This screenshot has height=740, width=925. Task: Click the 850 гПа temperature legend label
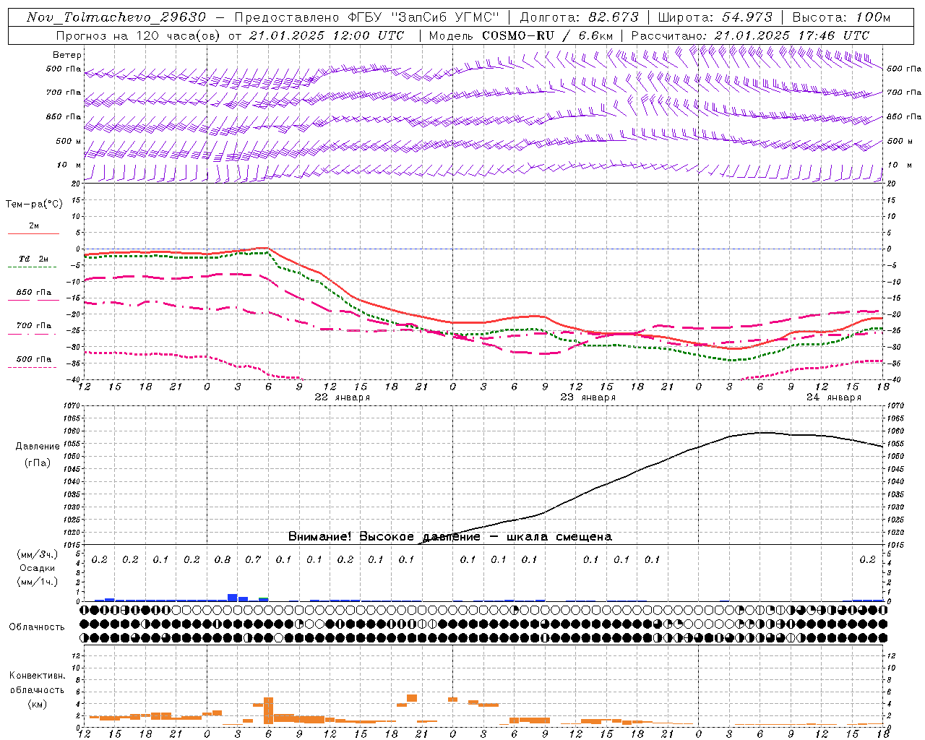tap(34, 293)
